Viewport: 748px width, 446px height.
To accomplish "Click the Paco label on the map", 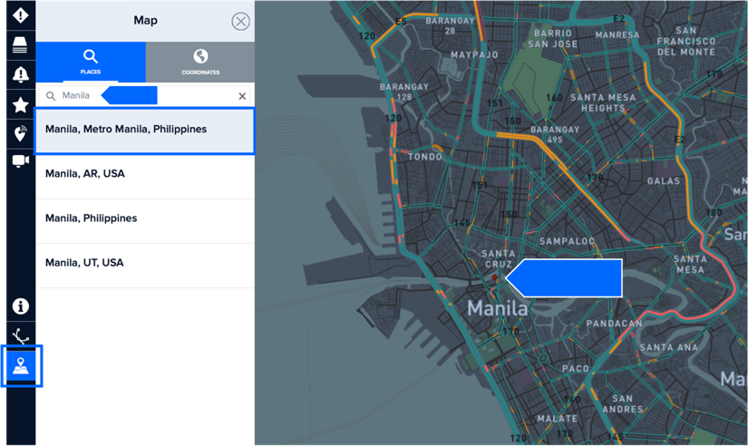I will 576,368.
